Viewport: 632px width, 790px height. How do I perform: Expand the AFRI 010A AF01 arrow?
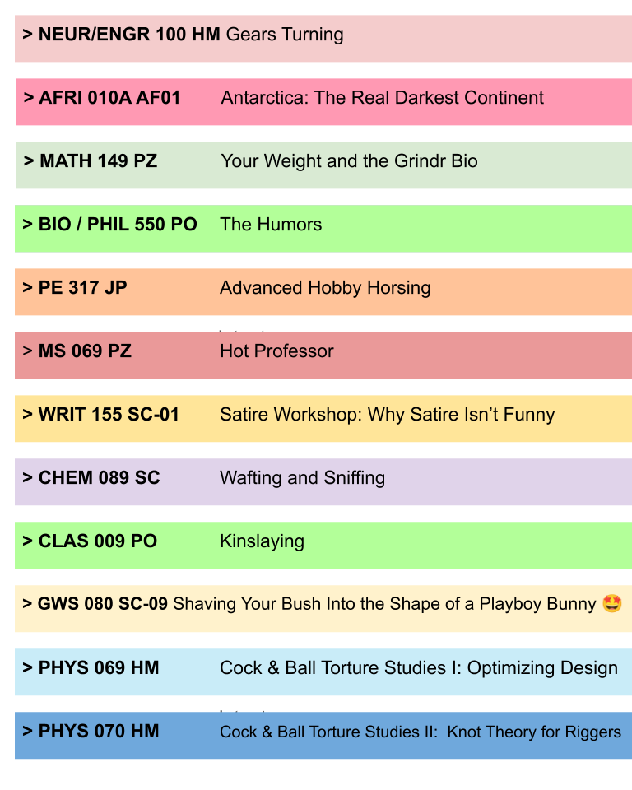point(29,98)
